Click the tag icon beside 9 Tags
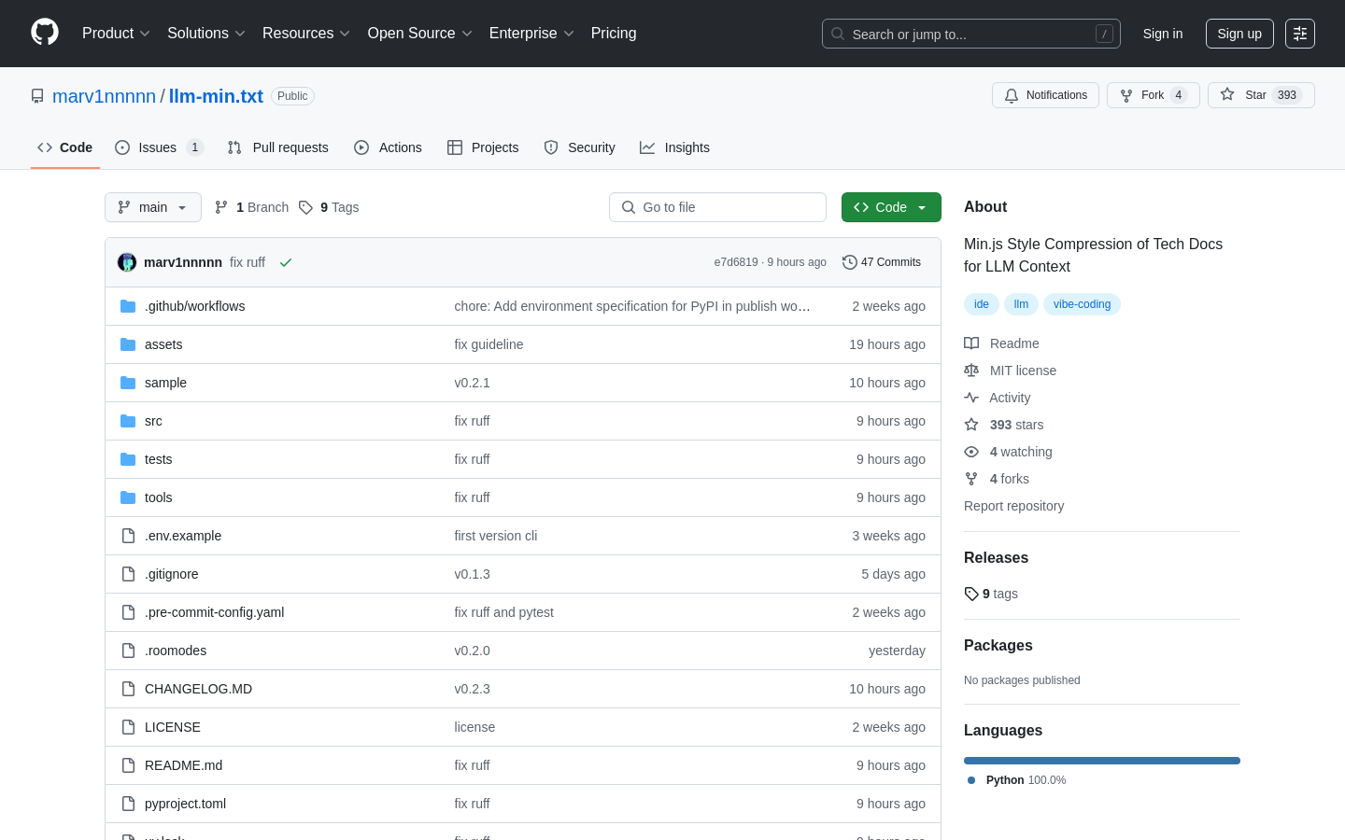The image size is (1345, 840). [x=305, y=207]
